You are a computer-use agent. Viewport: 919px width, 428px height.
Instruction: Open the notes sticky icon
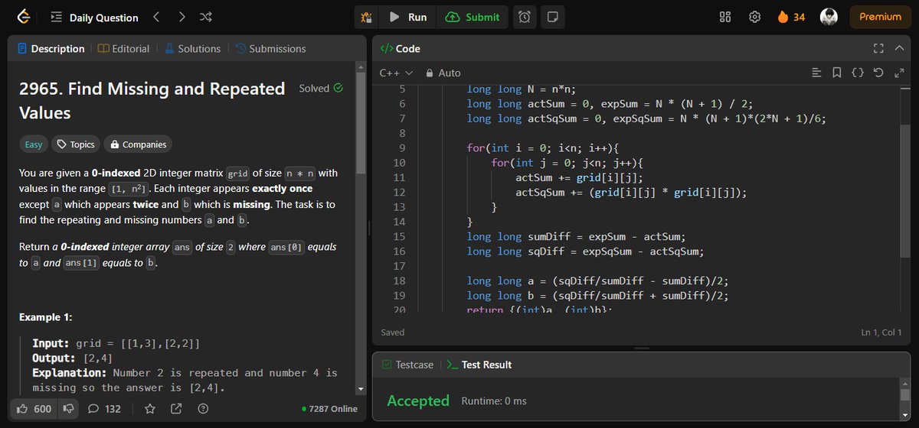point(553,17)
